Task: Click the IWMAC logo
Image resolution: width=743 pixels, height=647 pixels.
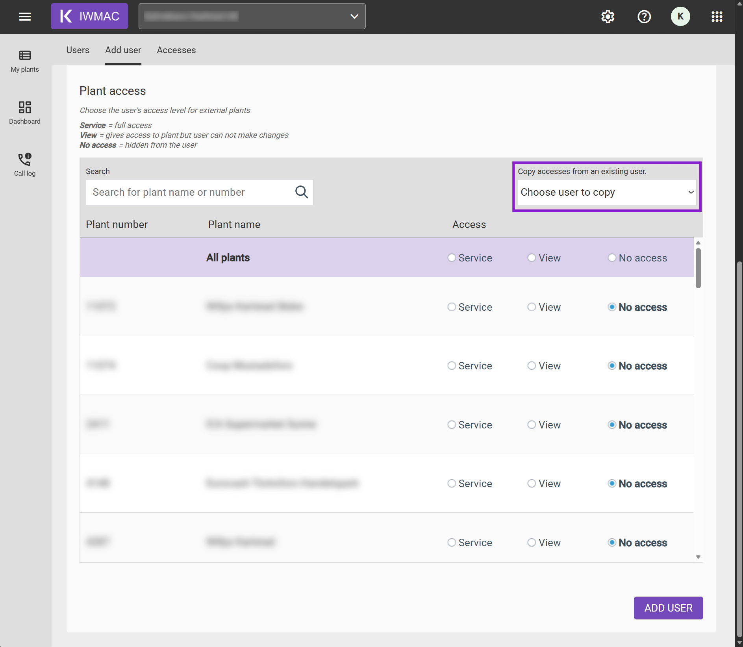Action: click(89, 16)
